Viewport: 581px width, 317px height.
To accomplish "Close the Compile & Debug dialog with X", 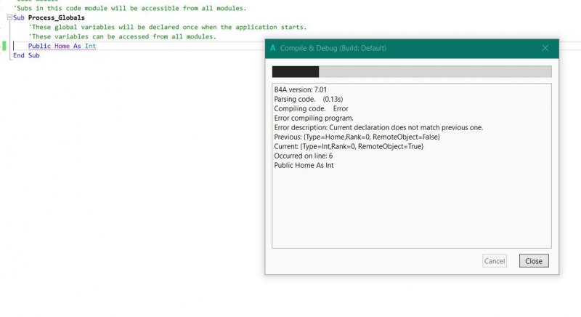I will click(545, 48).
